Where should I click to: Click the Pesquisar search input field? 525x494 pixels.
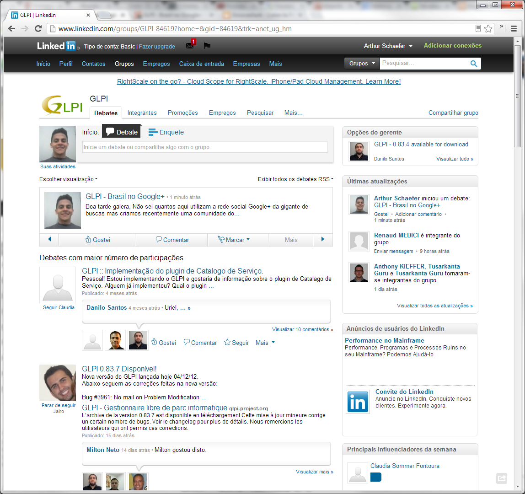424,63
